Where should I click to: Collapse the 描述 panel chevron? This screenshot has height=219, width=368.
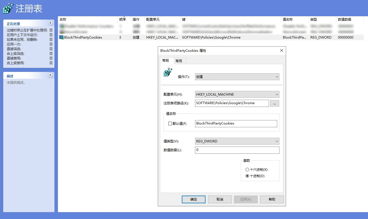pos(50,75)
